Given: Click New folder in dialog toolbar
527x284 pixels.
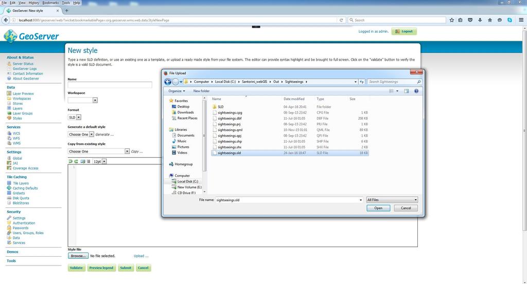Looking at the screenshot, I should tap(201, 91).
